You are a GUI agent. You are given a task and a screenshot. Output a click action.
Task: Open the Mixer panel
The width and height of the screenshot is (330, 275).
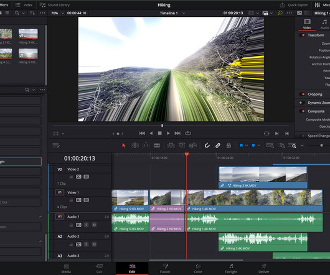click(323, 5)
